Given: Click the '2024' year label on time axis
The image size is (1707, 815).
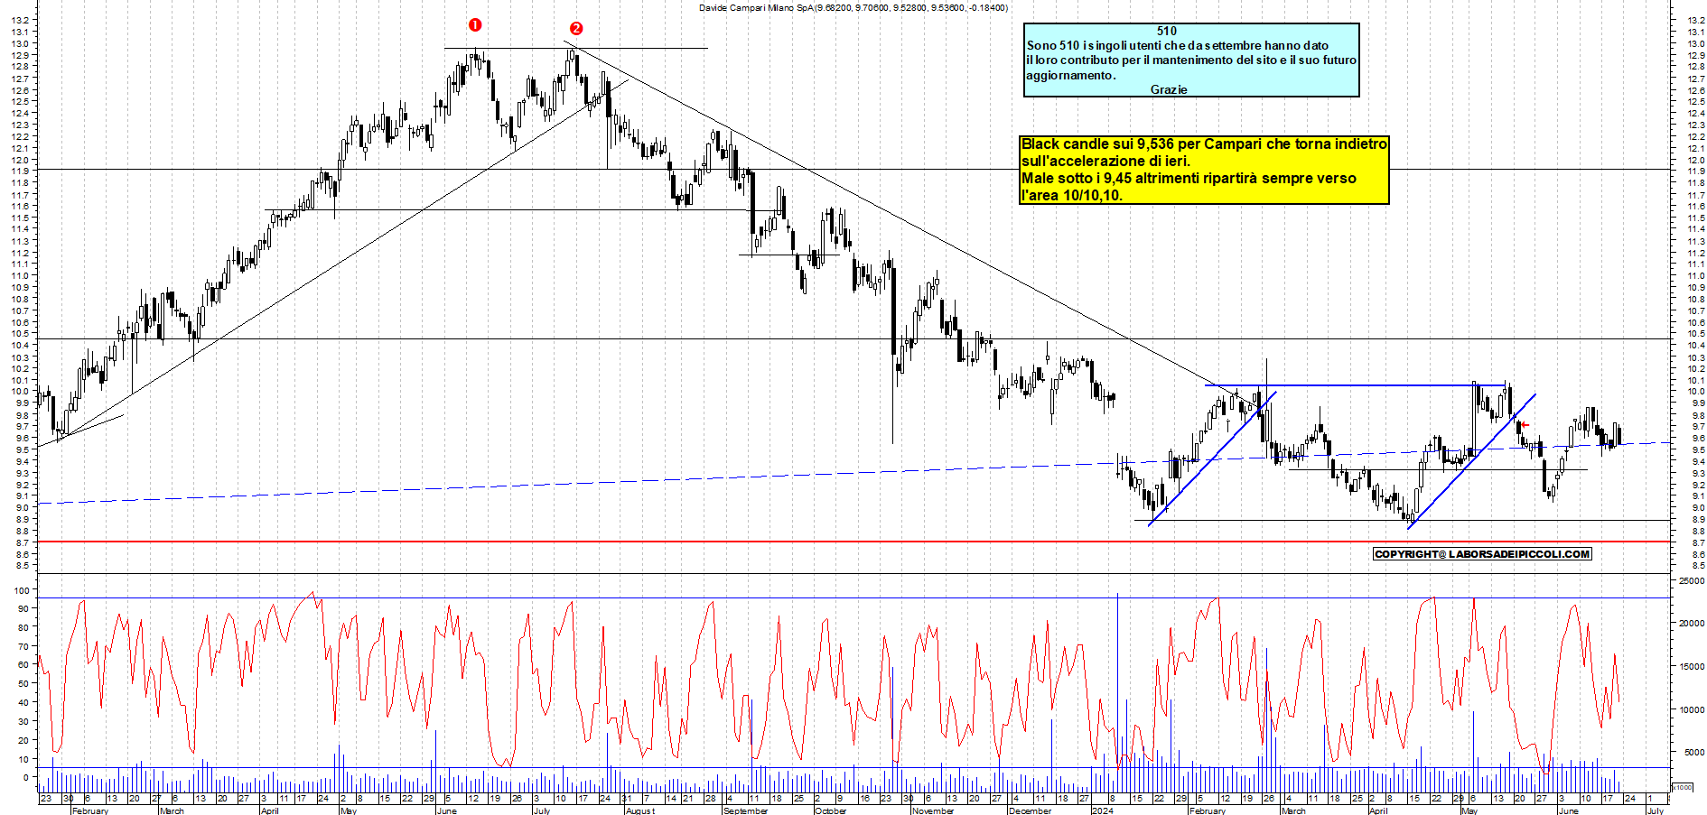Looking at the screenshot, I should coord(1102,810).
